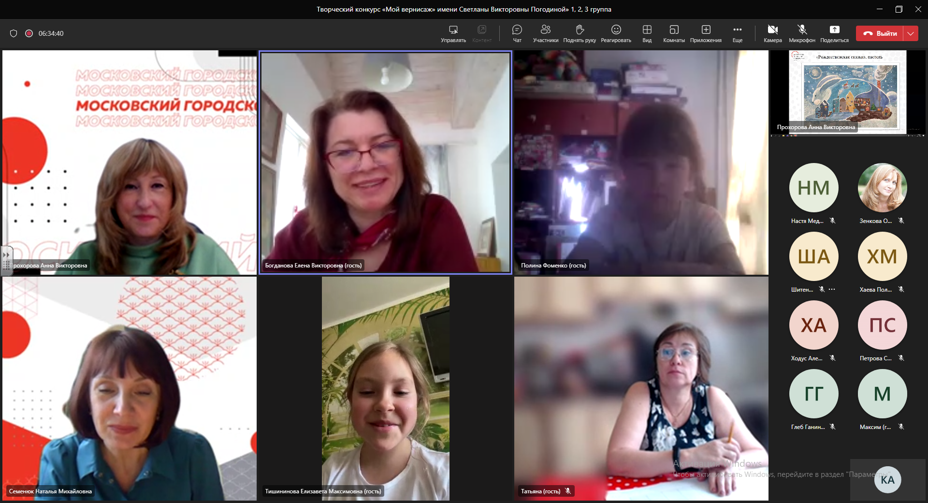Click the red Leave (Выйти) button
Viewport: 928px width, 503px height.
(880, 33)
